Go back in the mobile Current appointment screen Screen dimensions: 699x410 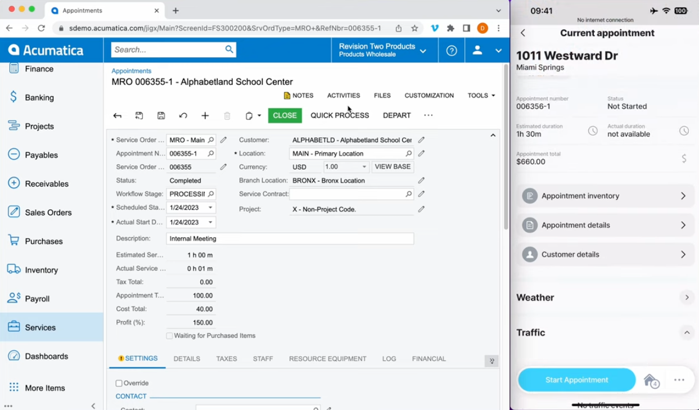pos(523,33)
